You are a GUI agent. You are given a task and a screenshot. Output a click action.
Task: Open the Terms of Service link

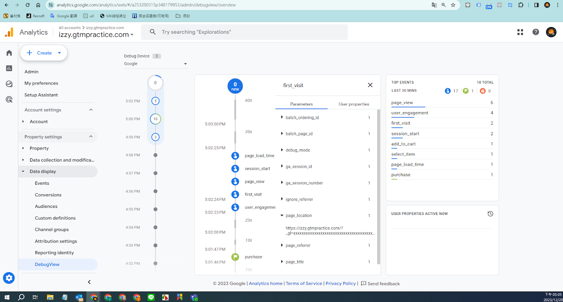[304, 283]
